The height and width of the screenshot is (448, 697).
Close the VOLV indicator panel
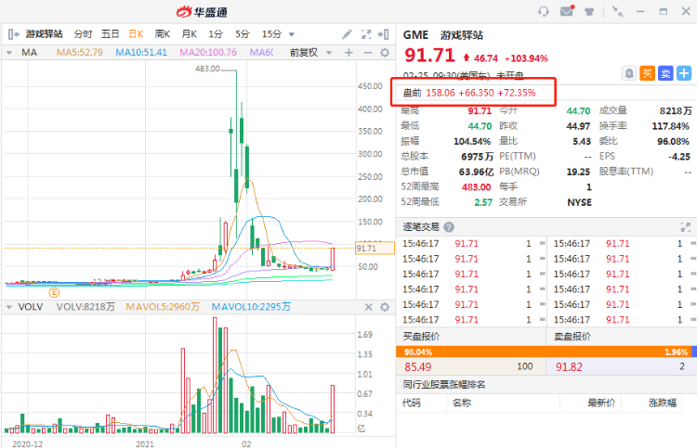(x=369, y=307)
